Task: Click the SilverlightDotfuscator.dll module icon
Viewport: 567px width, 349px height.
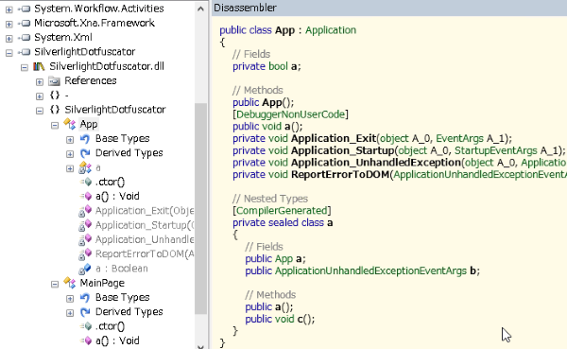Action: pos(39,66)
